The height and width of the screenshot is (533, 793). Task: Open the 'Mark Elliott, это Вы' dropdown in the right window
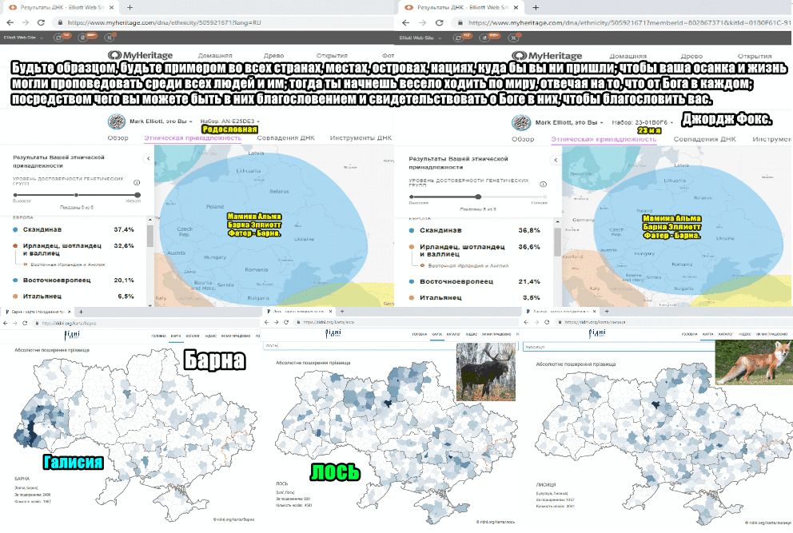569,122
